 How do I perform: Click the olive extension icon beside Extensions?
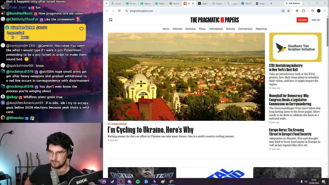297,11
